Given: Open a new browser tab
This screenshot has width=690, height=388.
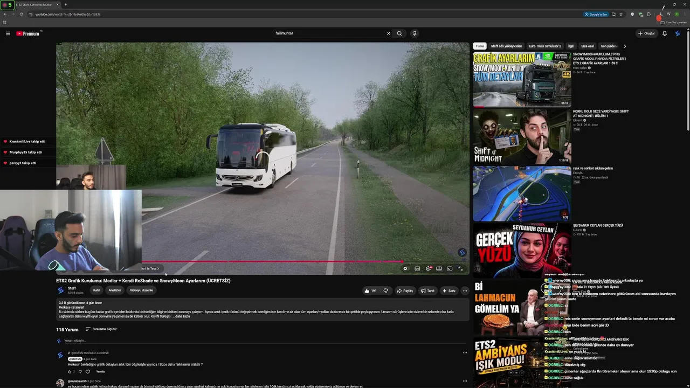Looking at the screenshot, I should 66,4.
